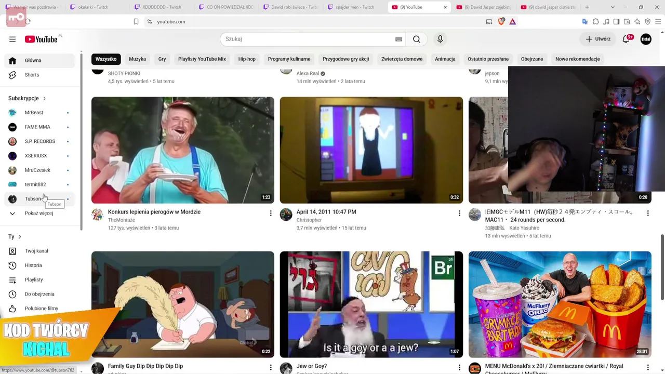665x374 pixels.
Task: Open the tab search dropdown arrow
Action: pyautogui.click(x=613, y=7)
